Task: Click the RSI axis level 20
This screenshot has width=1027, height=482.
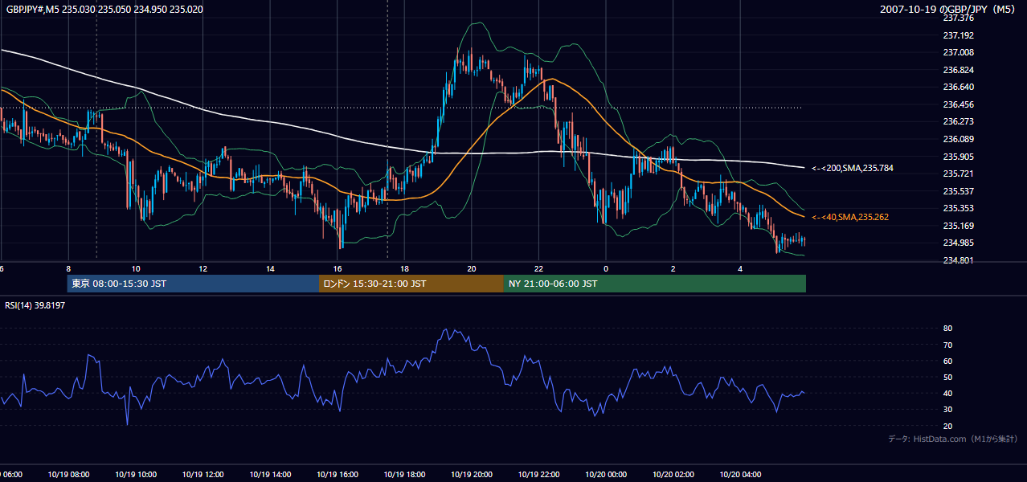Action: tap(947, 426)
